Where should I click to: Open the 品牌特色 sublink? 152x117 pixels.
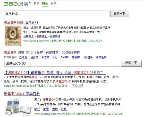click(42, 36)
